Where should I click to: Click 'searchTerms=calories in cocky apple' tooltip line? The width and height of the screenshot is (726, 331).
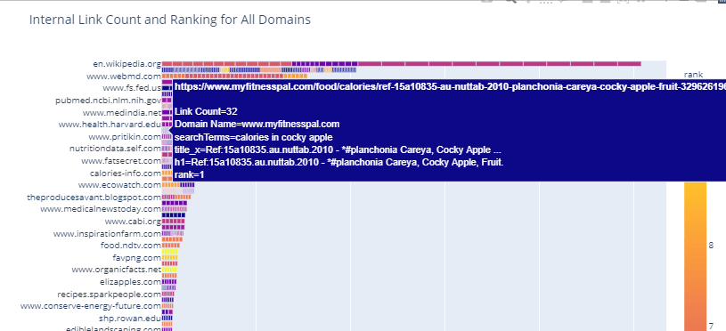(253, 137)
